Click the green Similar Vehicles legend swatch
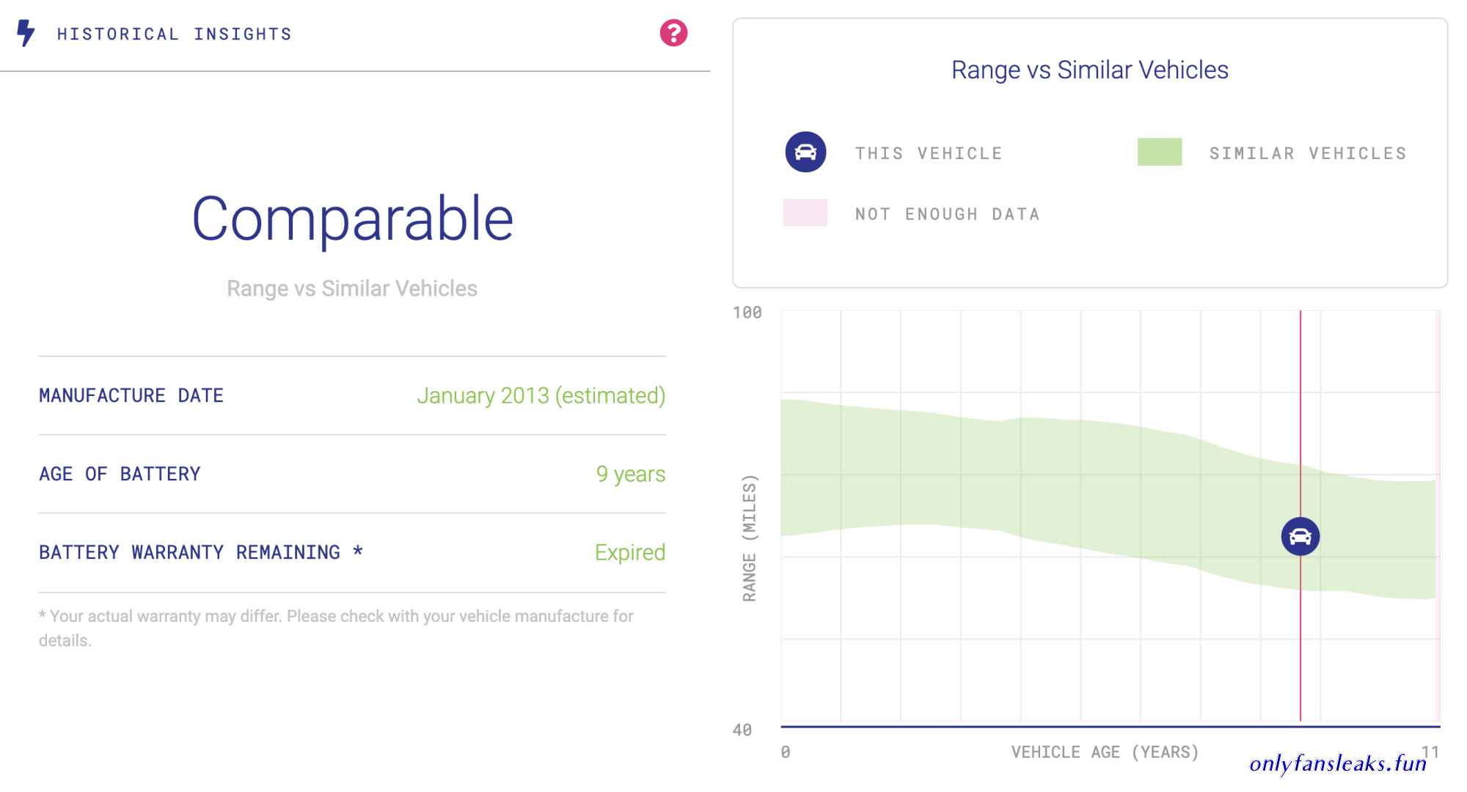 click(1159, 152)
